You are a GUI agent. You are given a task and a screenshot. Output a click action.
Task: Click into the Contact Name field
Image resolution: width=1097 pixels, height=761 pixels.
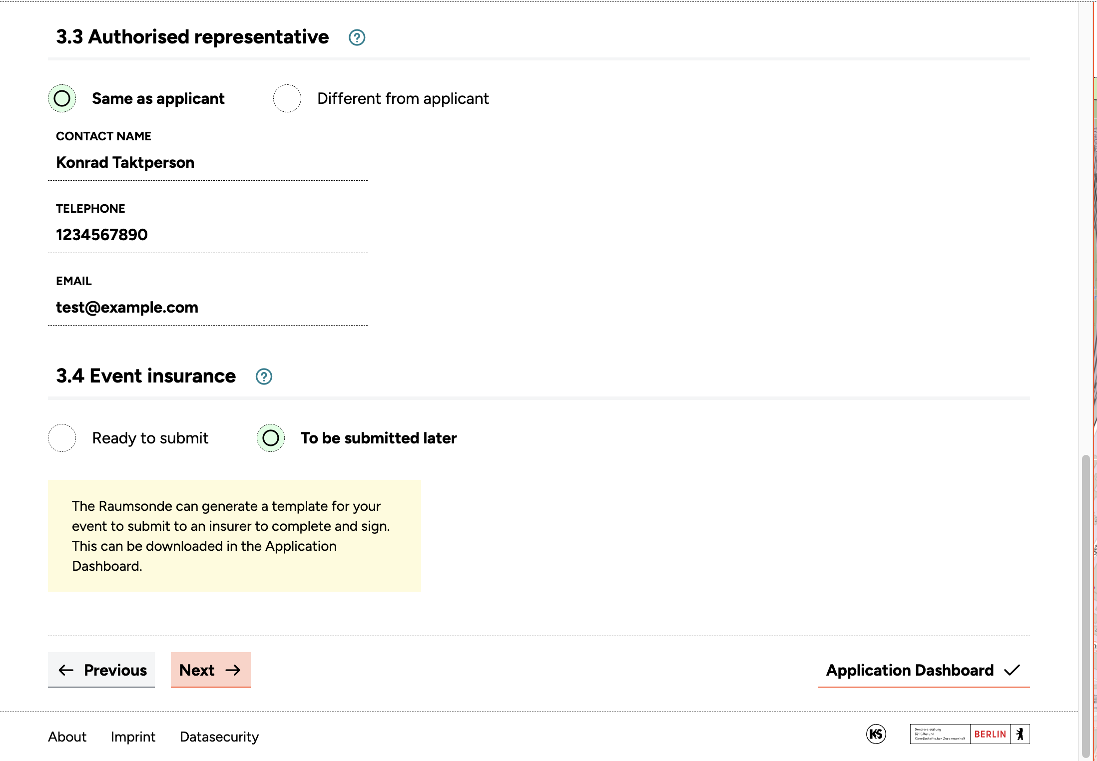207,163
